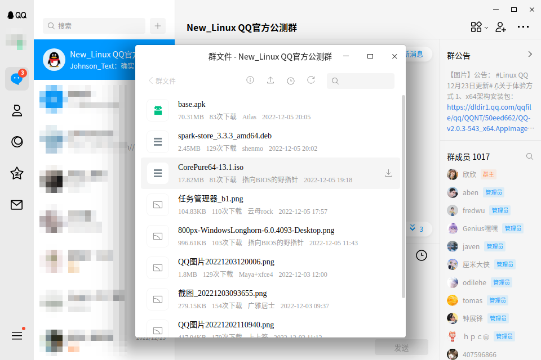This screenshot has width=541, height=360.
Task: Click the invite member icon in chat header
Action: pyautogui.click(x=500, y=27)
